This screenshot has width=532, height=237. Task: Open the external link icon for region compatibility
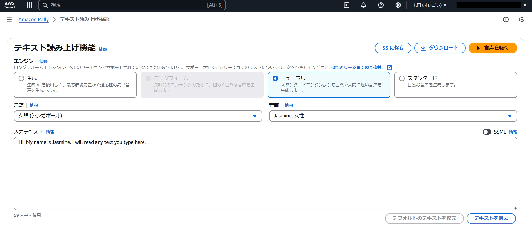(x=389, y=68)
